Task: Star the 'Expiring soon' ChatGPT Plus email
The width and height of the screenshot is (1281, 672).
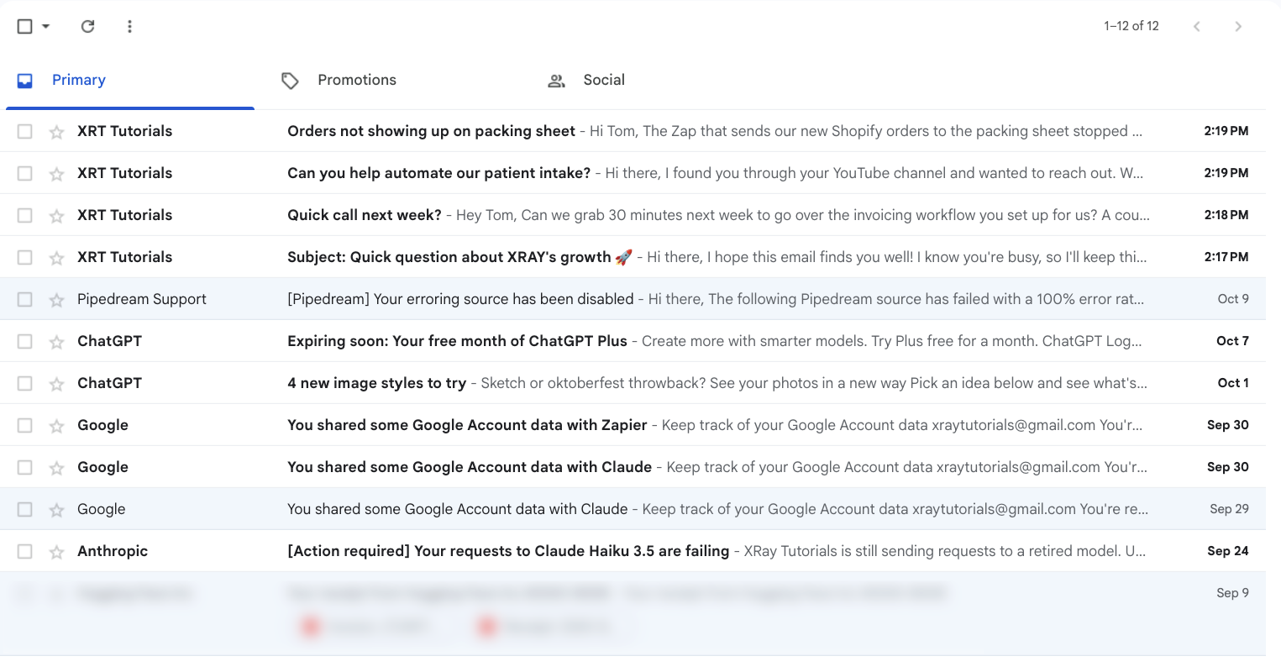Action: (x=57, y=342)
